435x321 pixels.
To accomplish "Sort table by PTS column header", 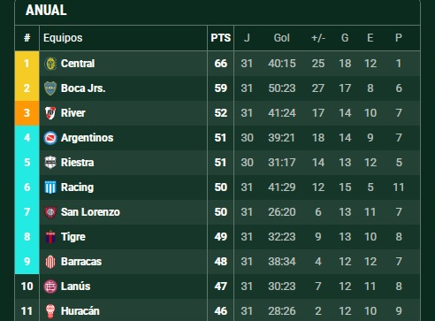I will click(x=221, y=38).
